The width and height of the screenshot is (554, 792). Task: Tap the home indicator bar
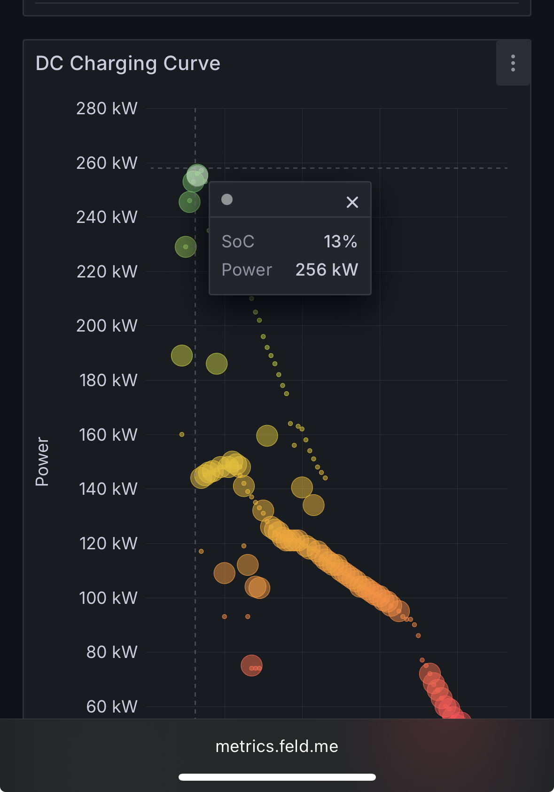coord(277,777)
